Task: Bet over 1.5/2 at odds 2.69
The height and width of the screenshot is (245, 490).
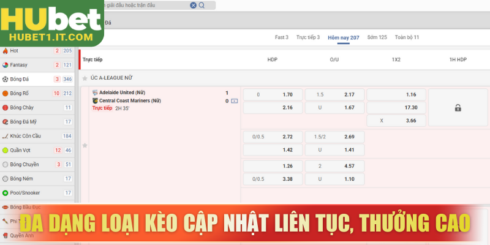Action: (x=334, y=137)
